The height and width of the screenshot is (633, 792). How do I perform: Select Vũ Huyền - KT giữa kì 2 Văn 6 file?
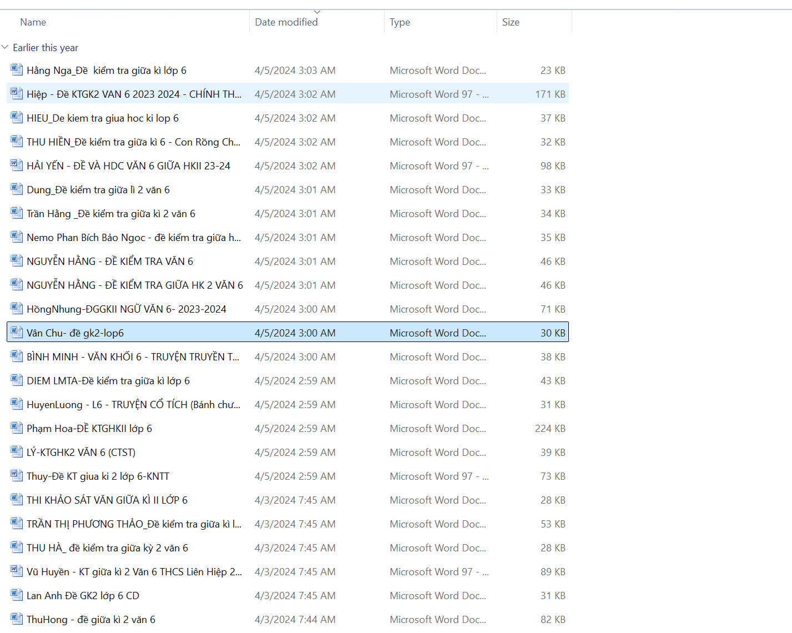pos(134,572)
